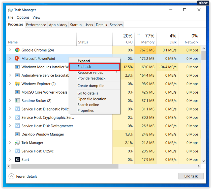Expand Service Host: Disk Defragmenter group
The width and height of the screenshot is (212, 190).
point(10,126)
